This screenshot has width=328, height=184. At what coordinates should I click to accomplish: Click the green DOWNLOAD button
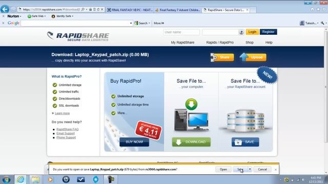tap(191, 142)
